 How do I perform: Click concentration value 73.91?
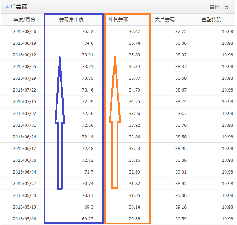(x=88, y=55)
